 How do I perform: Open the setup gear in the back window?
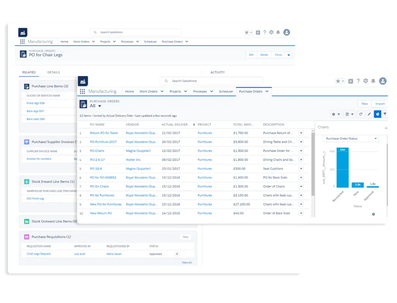coord(271,33)
